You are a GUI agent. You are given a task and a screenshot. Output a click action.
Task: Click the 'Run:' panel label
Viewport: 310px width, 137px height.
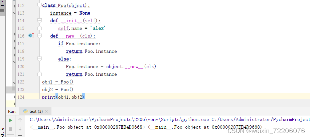pyautogui.click(x=12, y=111)
